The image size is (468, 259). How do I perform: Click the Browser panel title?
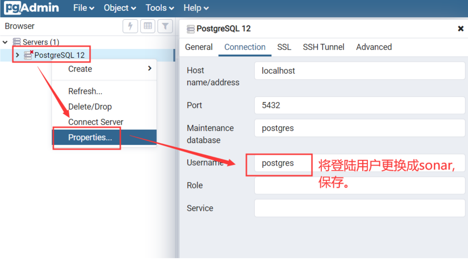coord(20,26)
